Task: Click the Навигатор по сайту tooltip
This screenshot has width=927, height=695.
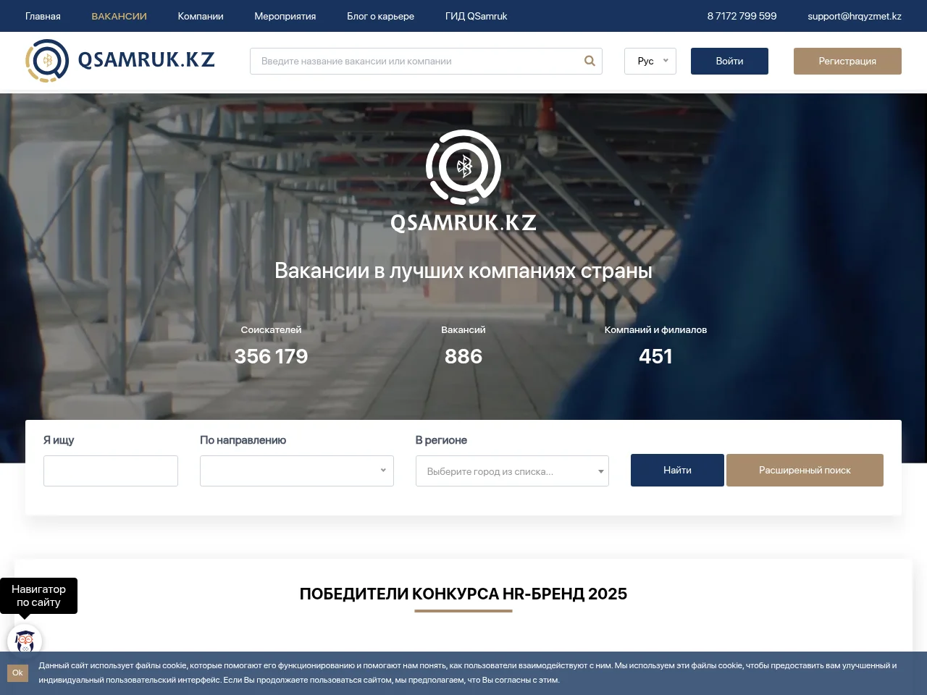Action: coord(38,596)
